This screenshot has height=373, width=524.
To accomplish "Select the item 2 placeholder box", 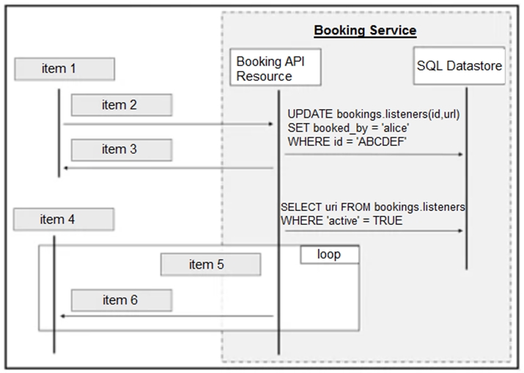I will point(121,105).
